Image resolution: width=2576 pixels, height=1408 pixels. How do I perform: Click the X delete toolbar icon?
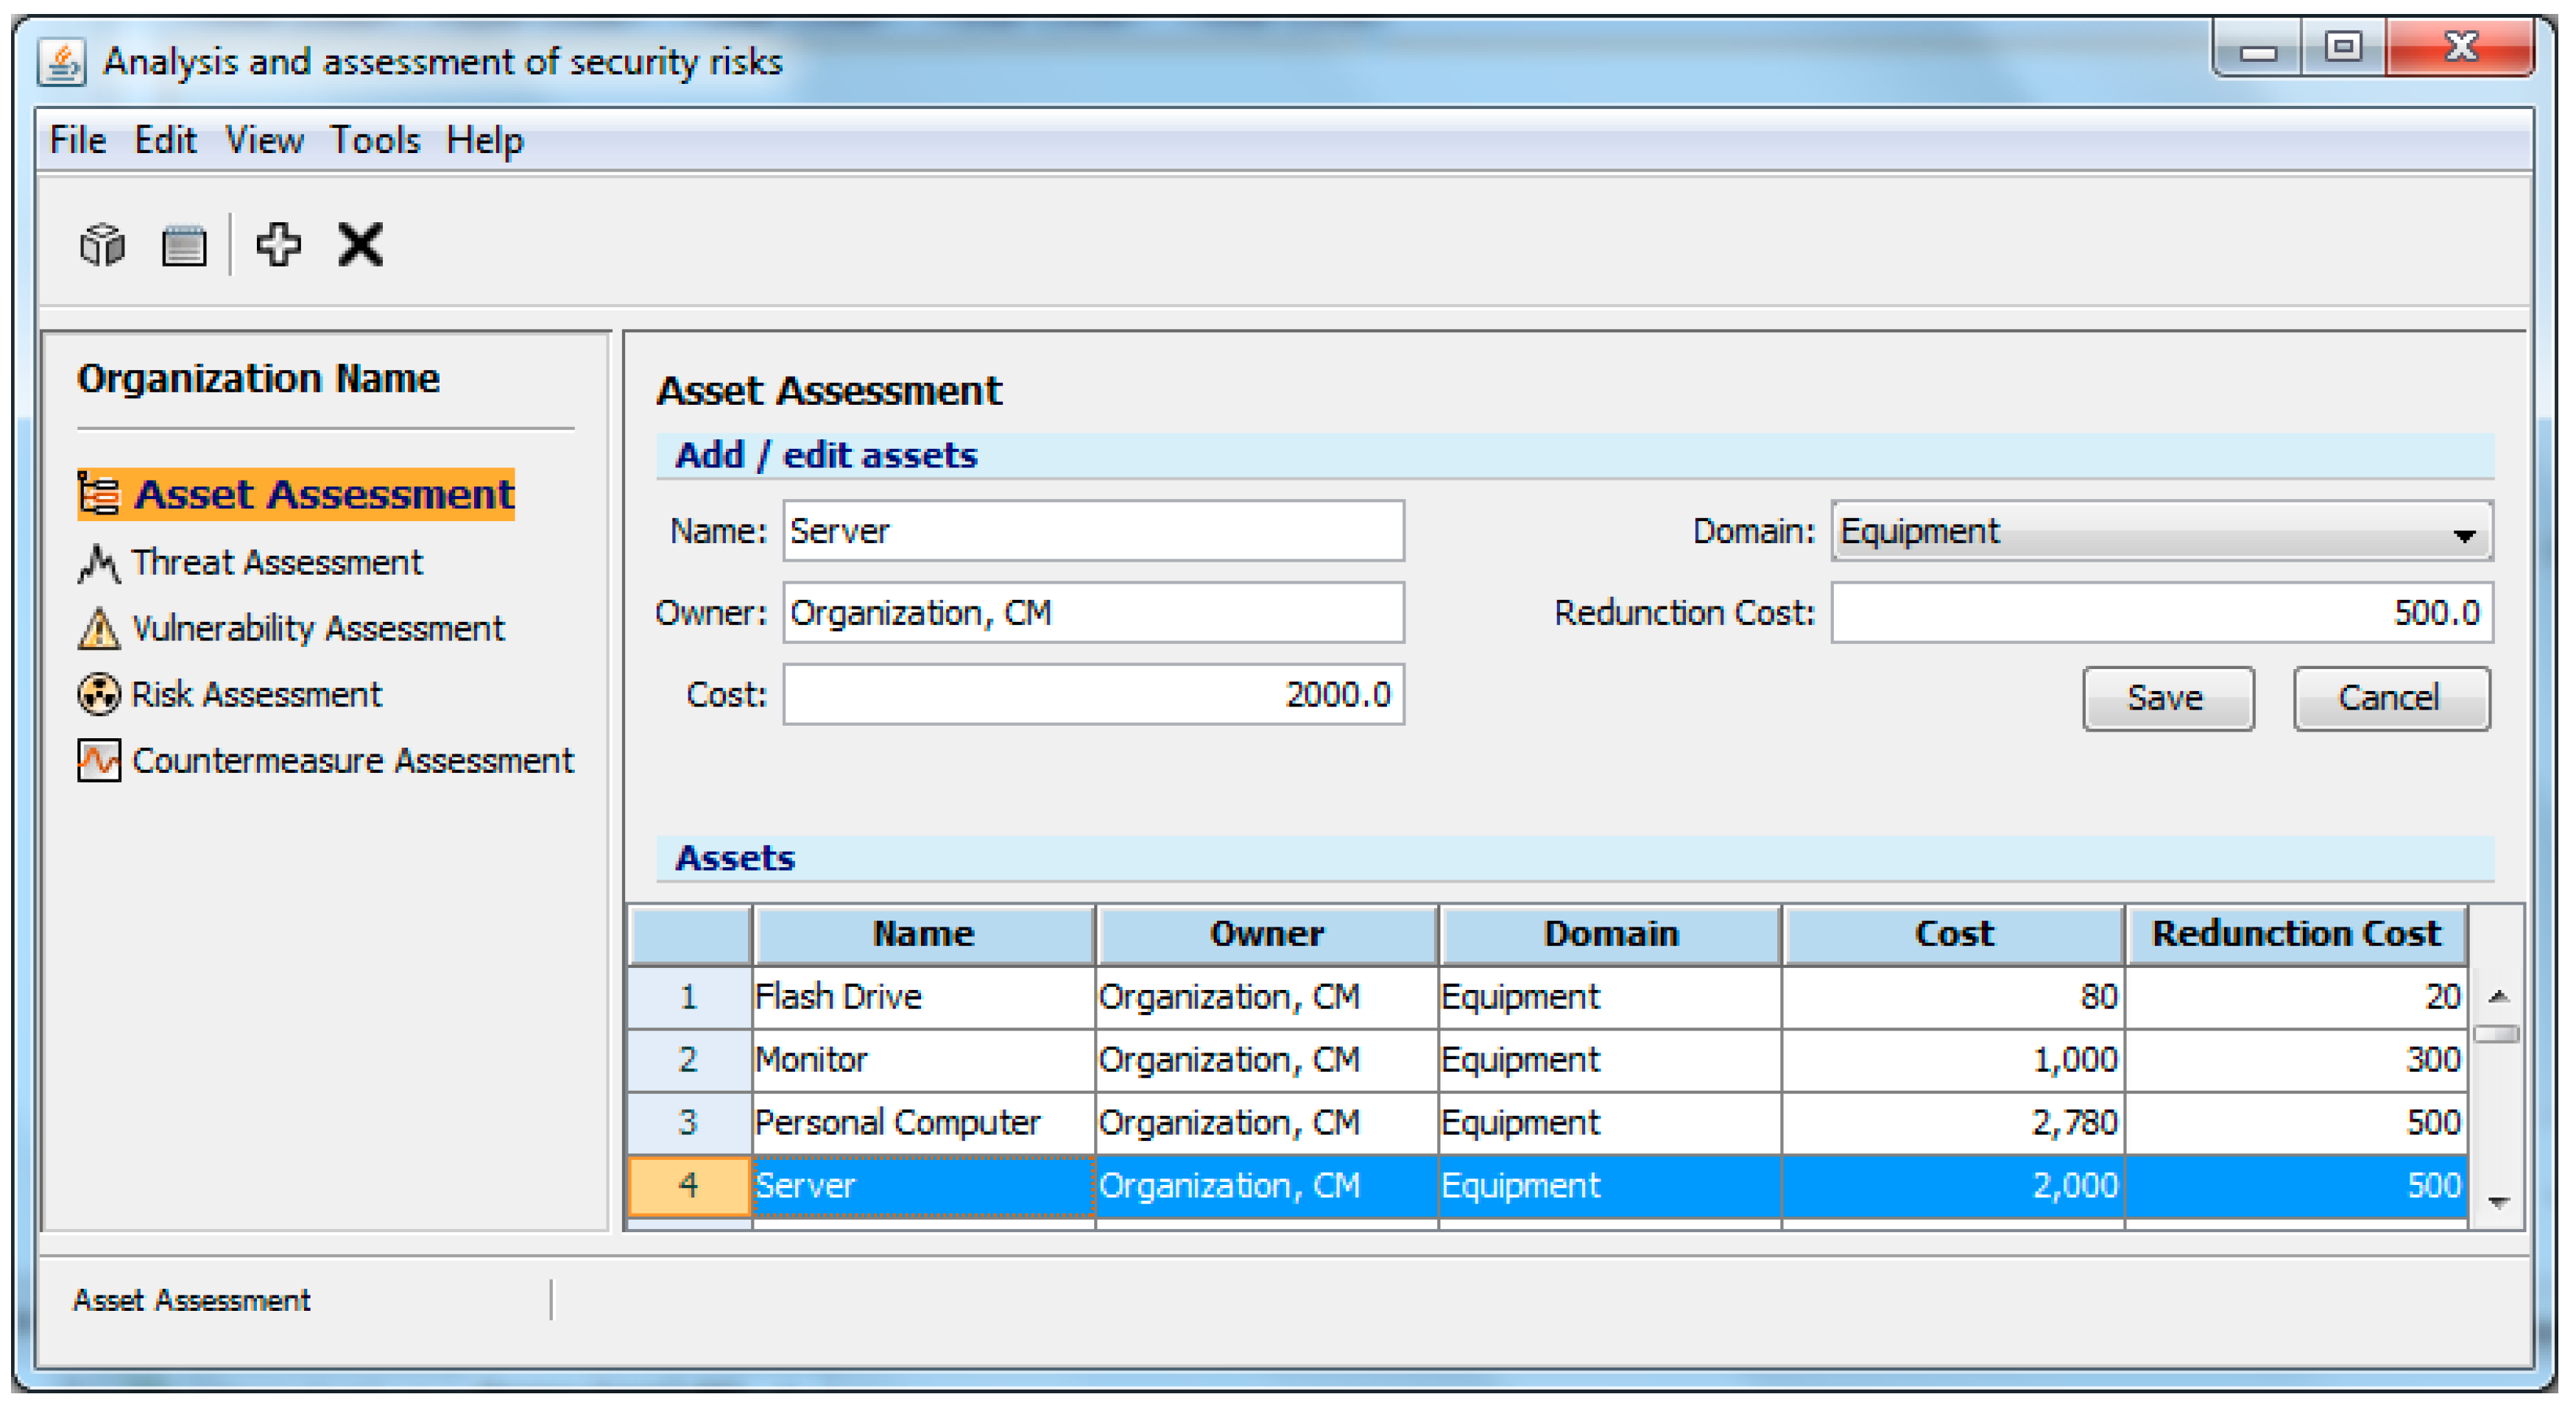pyautogui.click(x=360, y=244)
